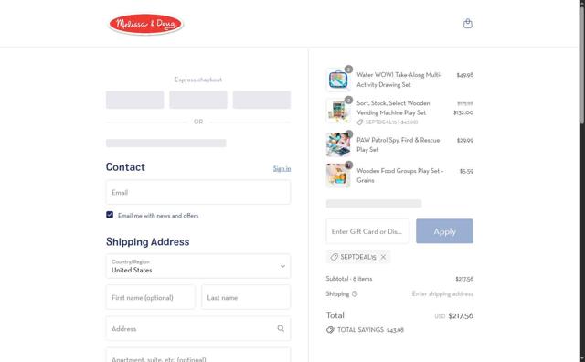Click the $132.00 discounted price
The image size is (585, 362).
[463, 112]
